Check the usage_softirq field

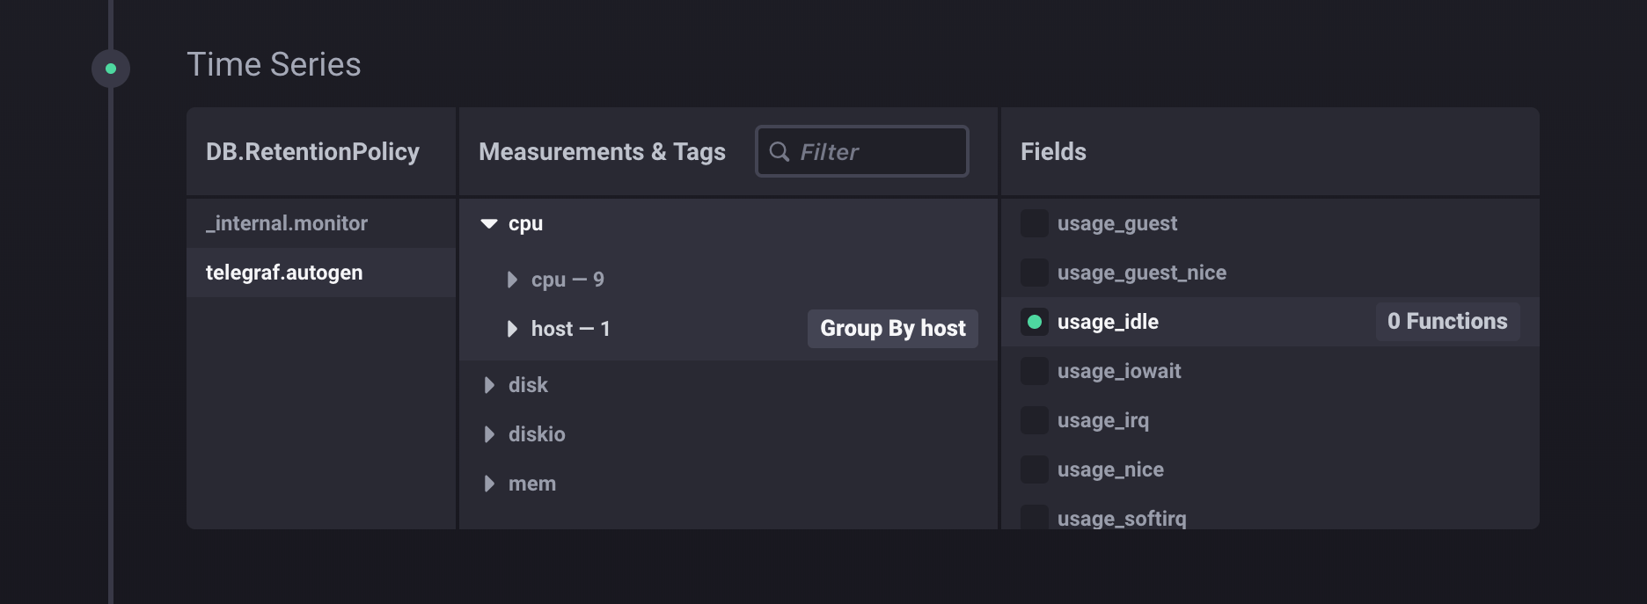pyautogui.click(x=1035, y=517)
